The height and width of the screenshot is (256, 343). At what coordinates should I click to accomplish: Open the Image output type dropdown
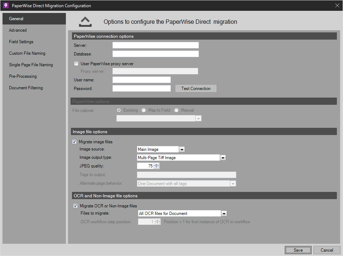(223, 158)
